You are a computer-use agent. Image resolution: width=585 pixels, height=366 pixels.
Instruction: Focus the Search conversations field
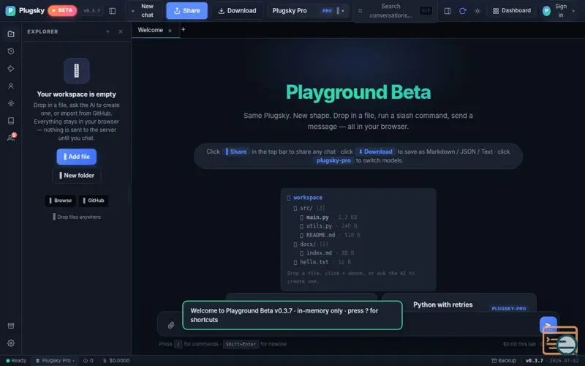click(x=395, y=11)
